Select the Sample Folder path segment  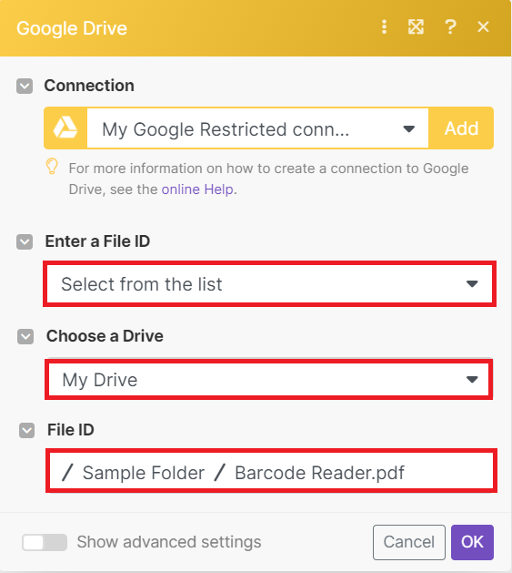[x=144, y=473]
